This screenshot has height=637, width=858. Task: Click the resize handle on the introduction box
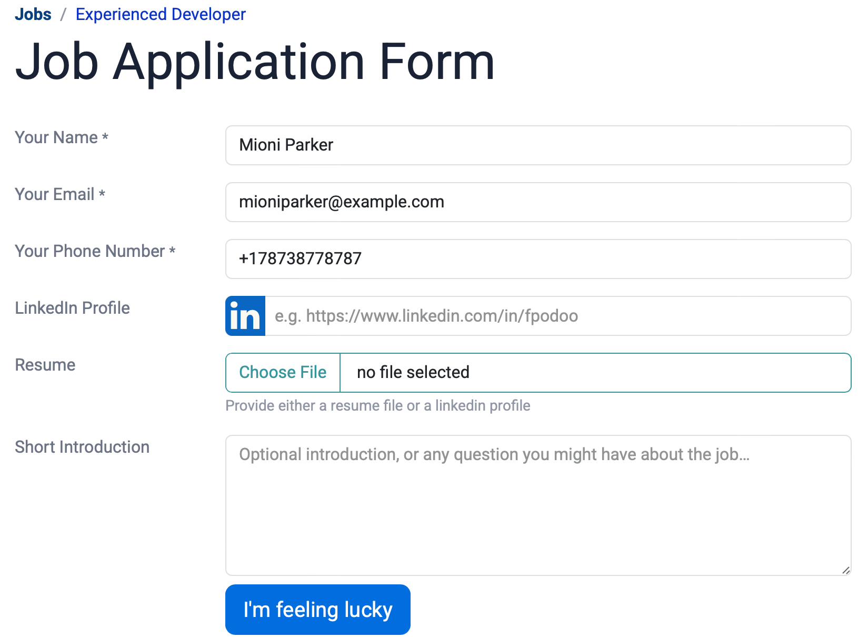(x=845, y=570)
